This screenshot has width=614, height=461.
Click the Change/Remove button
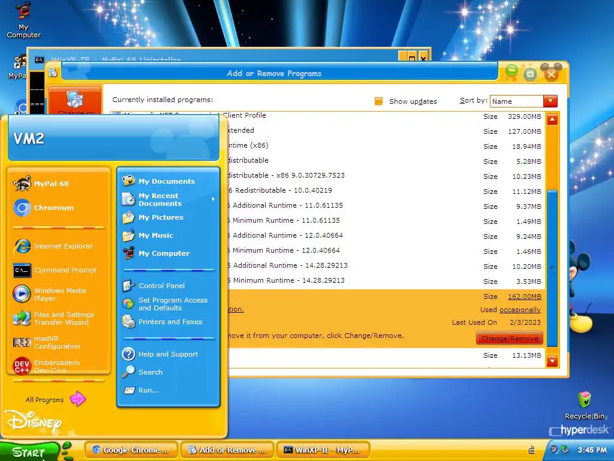510,339
